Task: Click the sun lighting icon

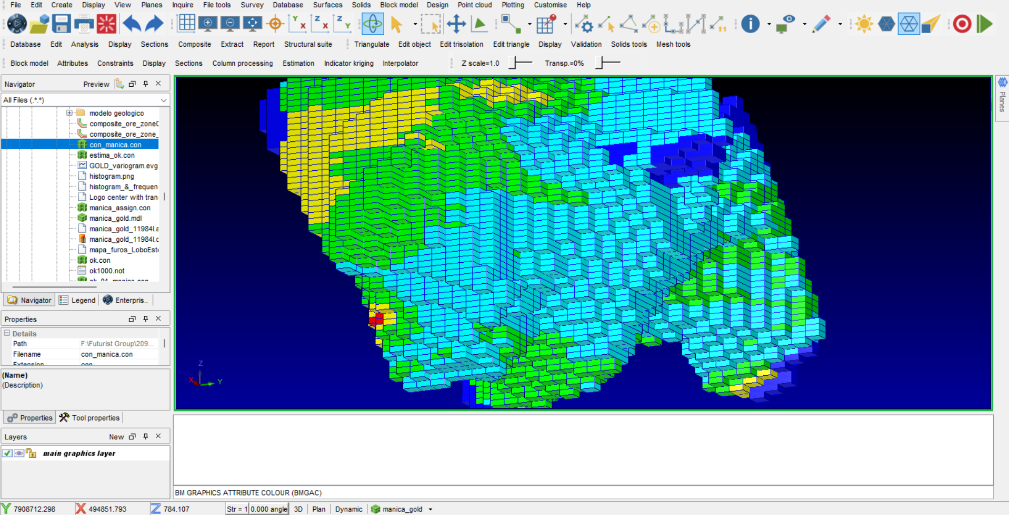Action: pyautogui.click(x=864, y=24)
